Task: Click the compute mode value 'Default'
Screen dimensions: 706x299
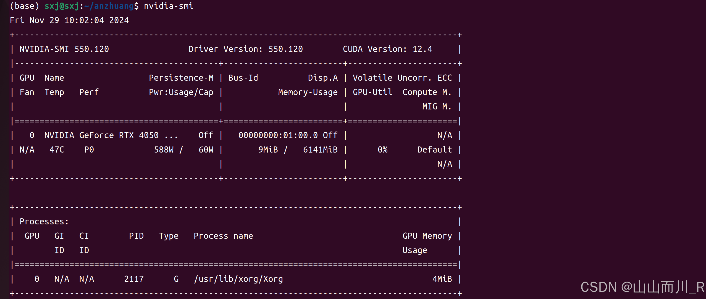Action: (x=435, y=149)
